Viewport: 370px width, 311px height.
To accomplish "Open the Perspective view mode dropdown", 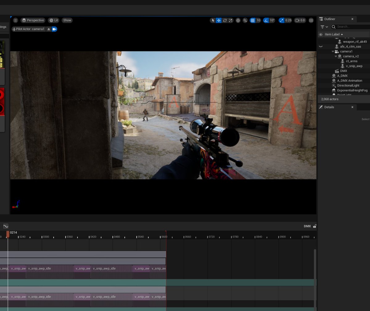I will pyautogui.click(x=33, y=20).
